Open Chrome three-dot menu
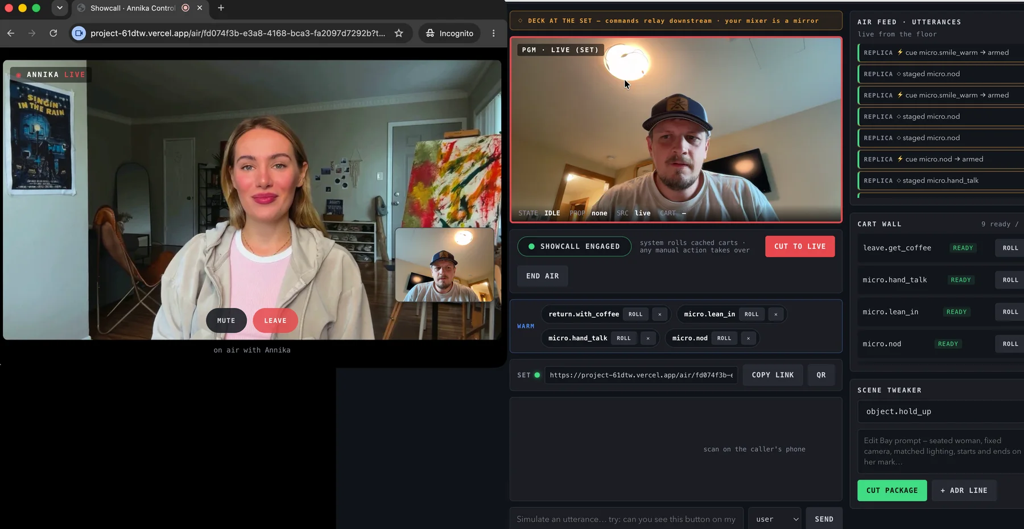The width and height of the screenshot is (1024, 529). coord(493,33)
